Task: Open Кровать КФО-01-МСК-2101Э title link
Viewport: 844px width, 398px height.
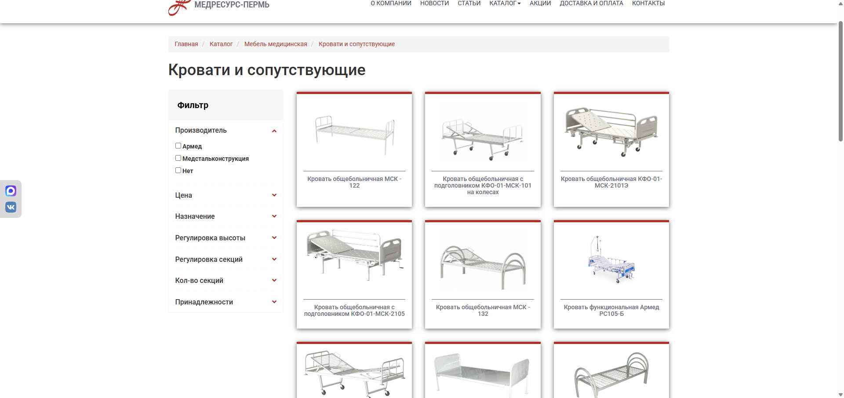Action: pos(611,182)
